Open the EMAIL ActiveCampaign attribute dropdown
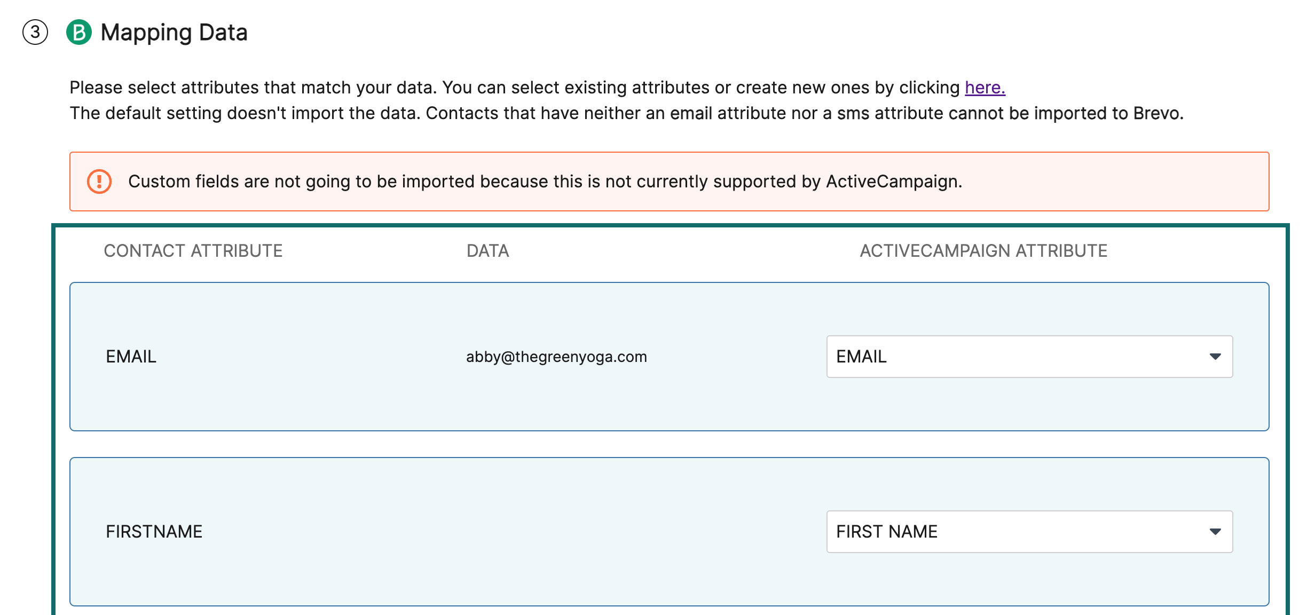Image resolution: width=1307 pixels, height=615 pixels. [1014, 357]
